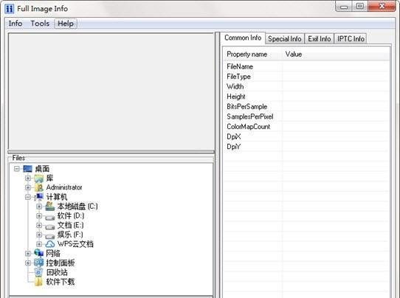Click the 桌面 desktop icon
This screenshot has height=298, width=400.
tap(27, 169)
